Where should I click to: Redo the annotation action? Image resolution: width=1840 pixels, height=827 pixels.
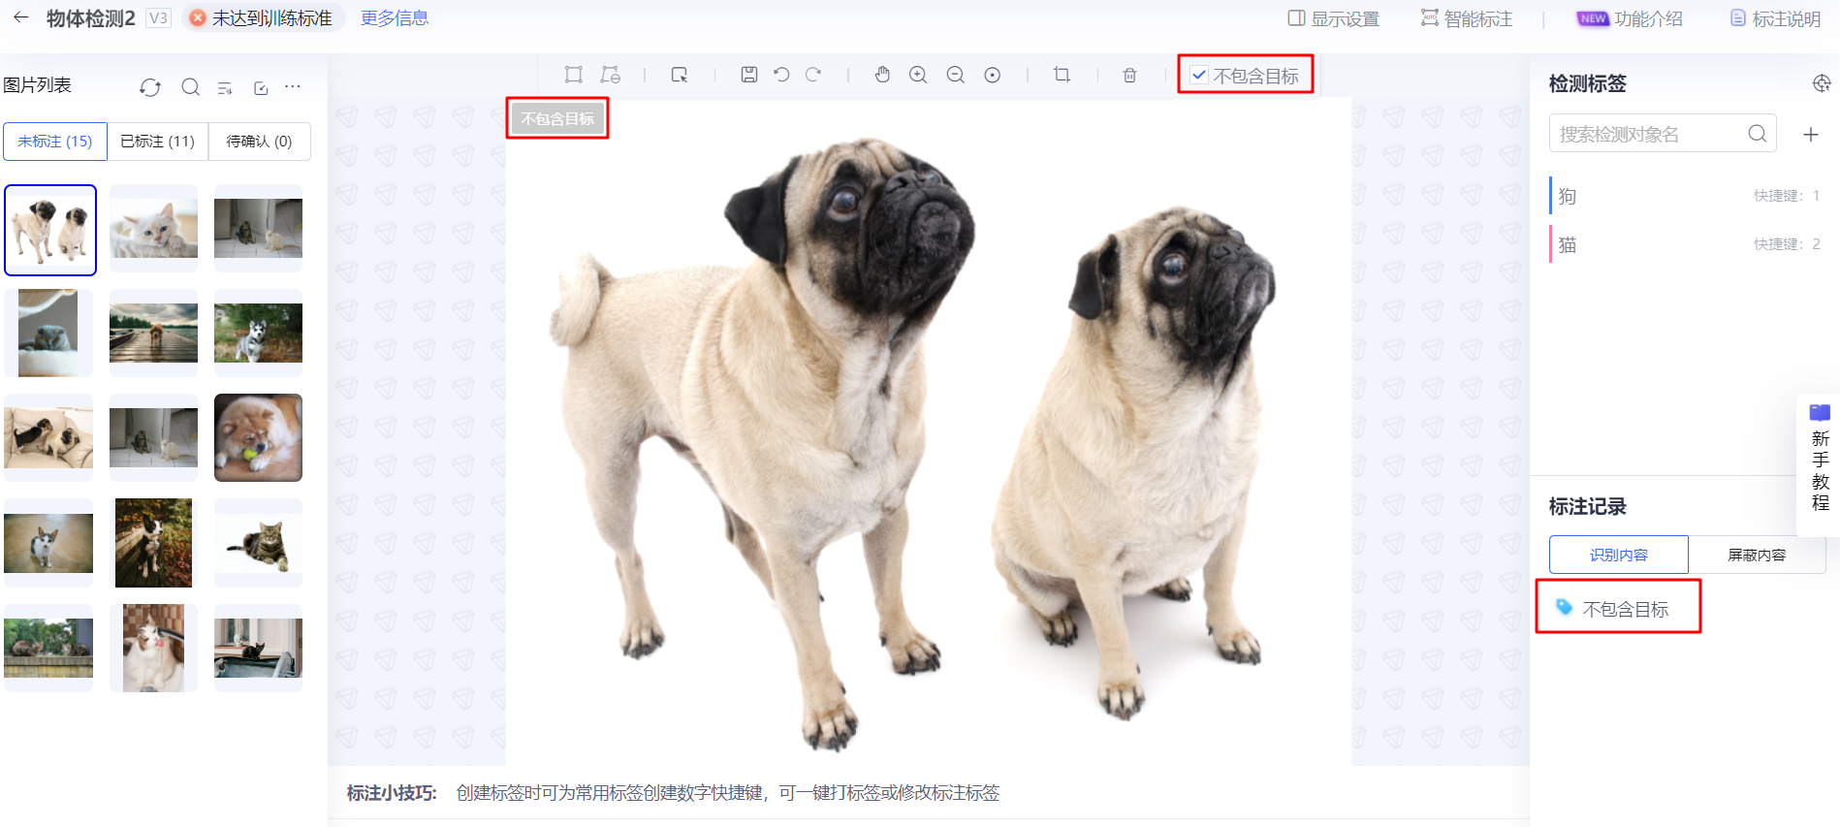click(x=813, y=75)
